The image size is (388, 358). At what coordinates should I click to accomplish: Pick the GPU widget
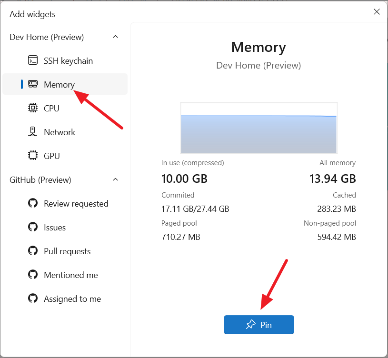click(x=65, y=156)
